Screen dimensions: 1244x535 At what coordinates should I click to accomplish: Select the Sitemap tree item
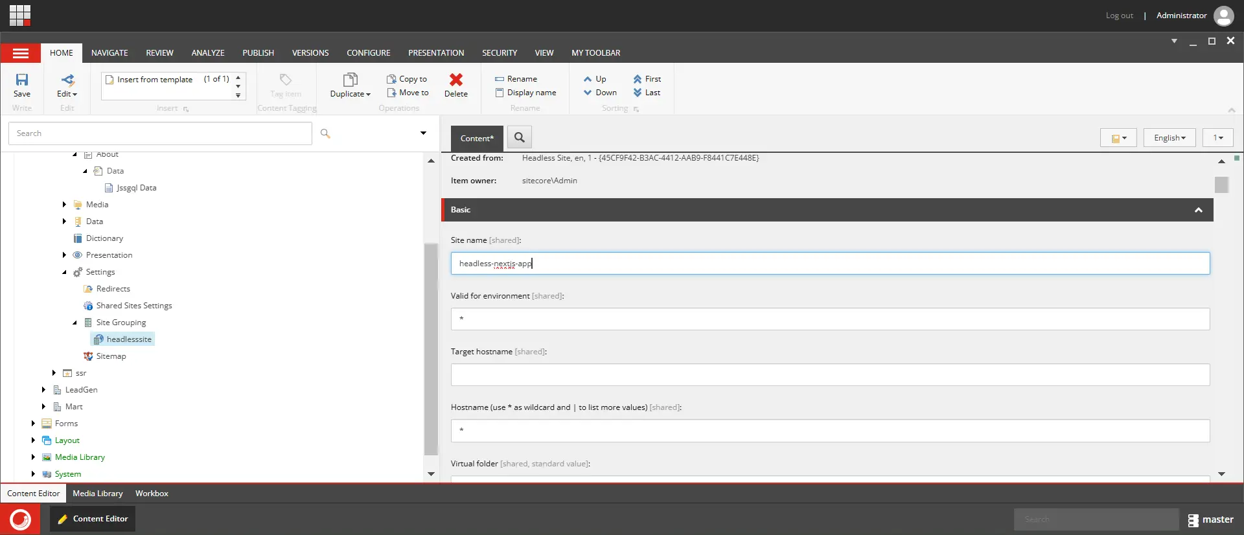[105, 356]
